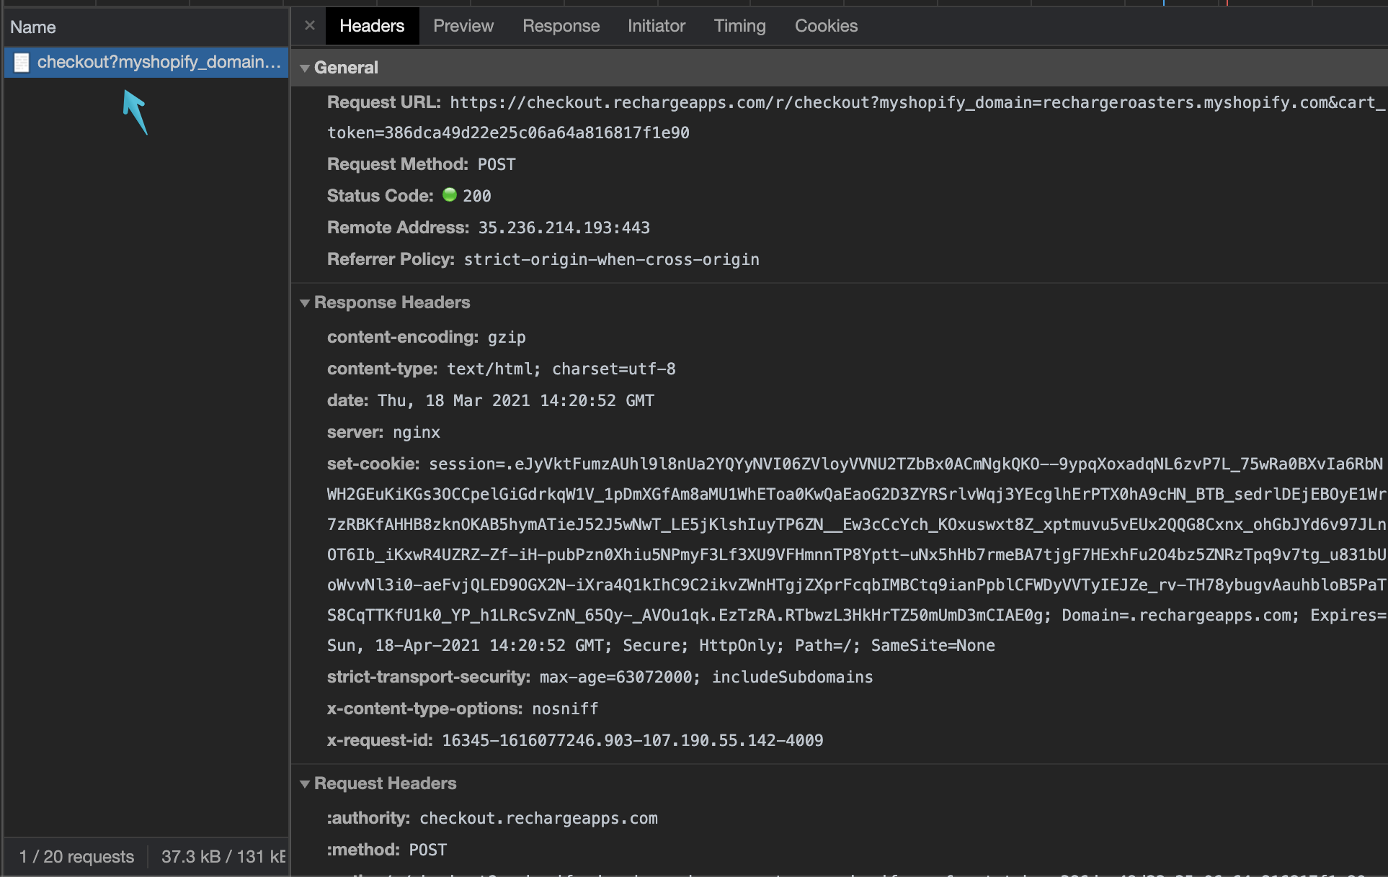View the Timing tab
Viewport: 1388px width, 877px height.
coord(739,26)
